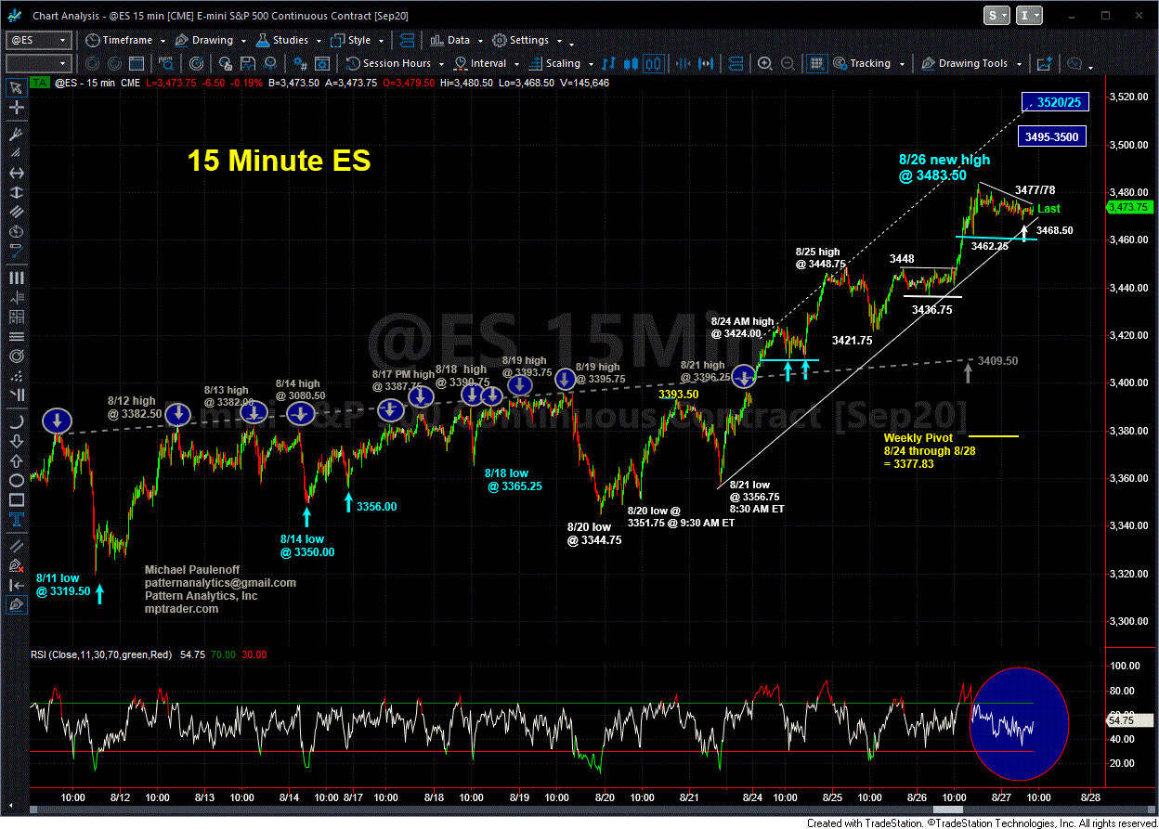Select candlestick bar type icon
This screenshot has height=829, width=1159.
(x=632, y=63)
